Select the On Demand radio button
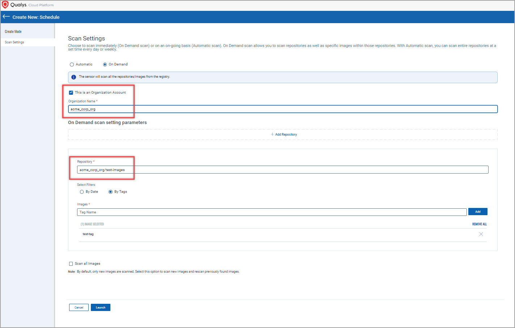The width and height of the screenshot is (515, 328). click(x=105, y=65)
